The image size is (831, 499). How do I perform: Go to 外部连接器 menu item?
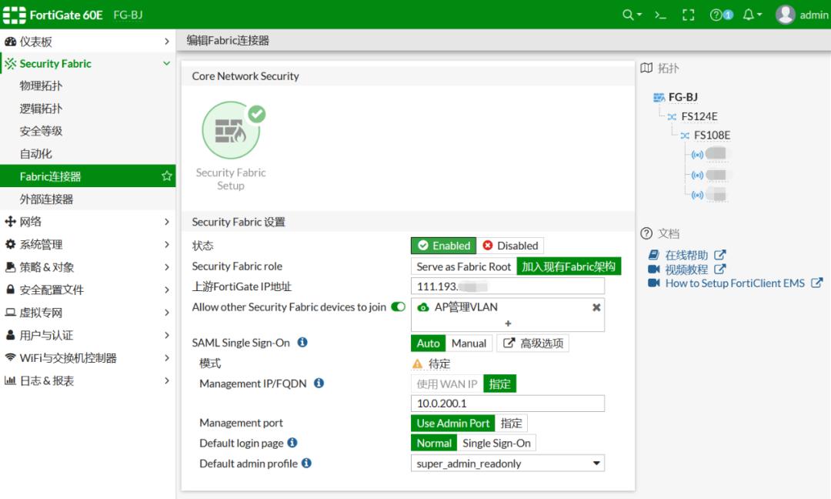(x=46, y=199)
